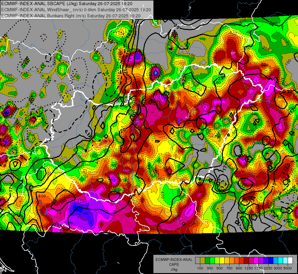This screenshot has width=298, height=274.
Task: Click the legend tick label '700'
Action: click(230, 268)
